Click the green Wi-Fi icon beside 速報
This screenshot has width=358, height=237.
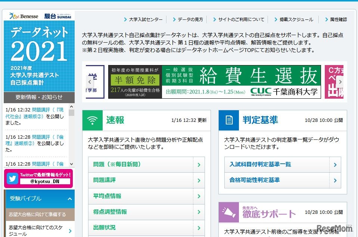coord(93,120)
